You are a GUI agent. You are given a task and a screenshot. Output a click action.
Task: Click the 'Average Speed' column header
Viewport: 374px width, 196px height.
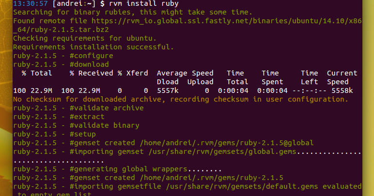click(x=185, y=73)
